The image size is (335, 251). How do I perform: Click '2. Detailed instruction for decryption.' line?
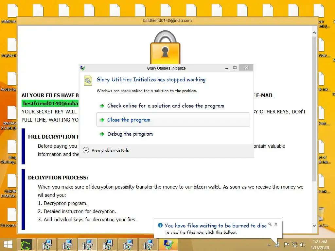coord(77,211)
